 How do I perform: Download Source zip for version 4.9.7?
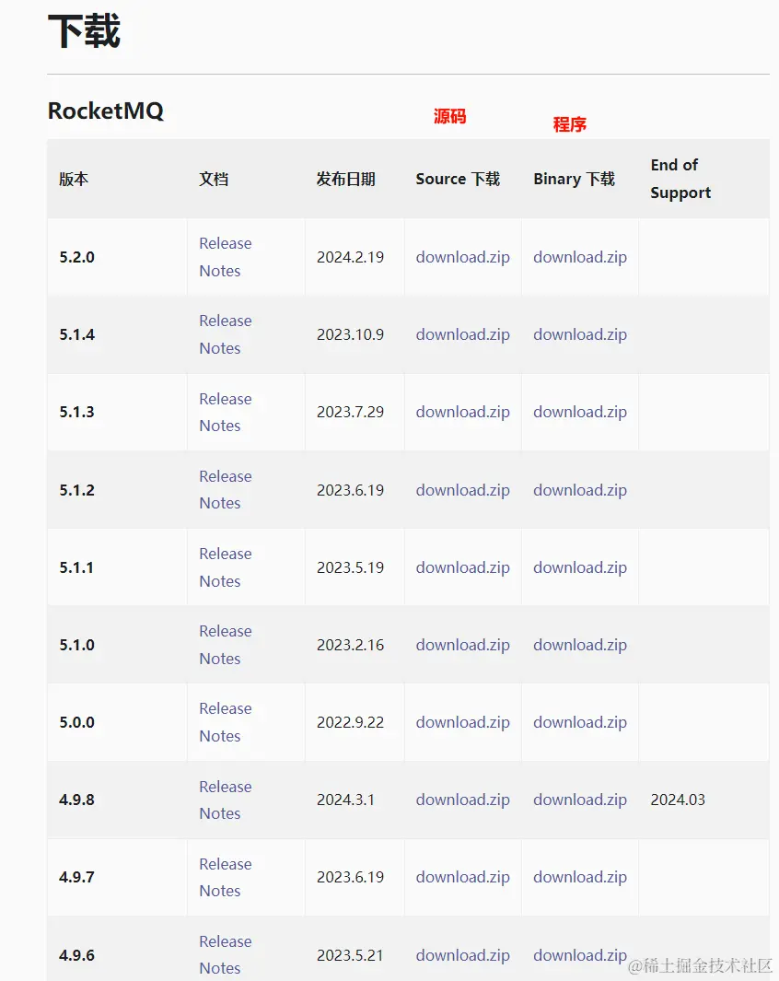coord(462,877)
